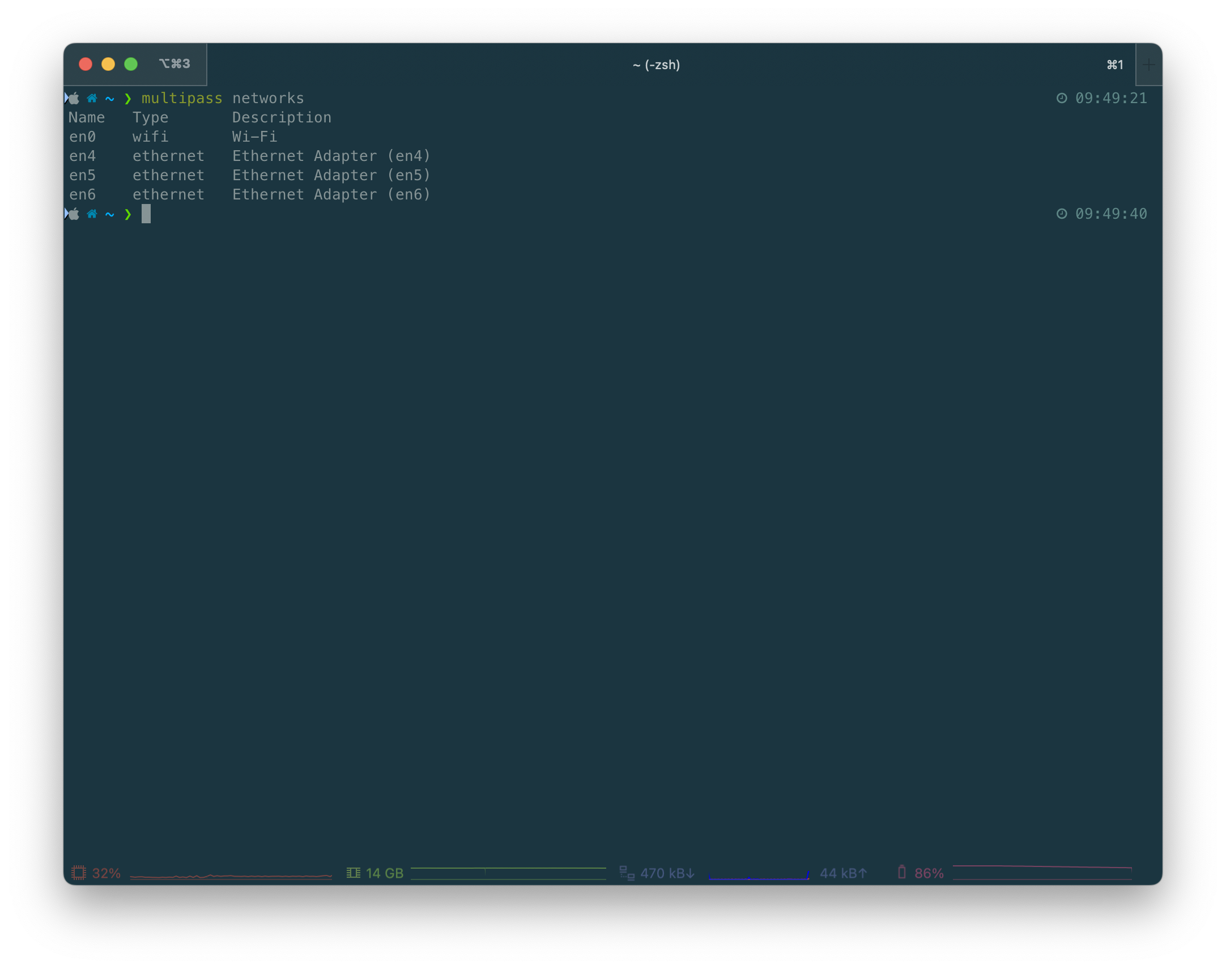This screenshot has height=969, width=1226.
Task: Click the home icon in first prompt
Action: [x=92, y=98]
